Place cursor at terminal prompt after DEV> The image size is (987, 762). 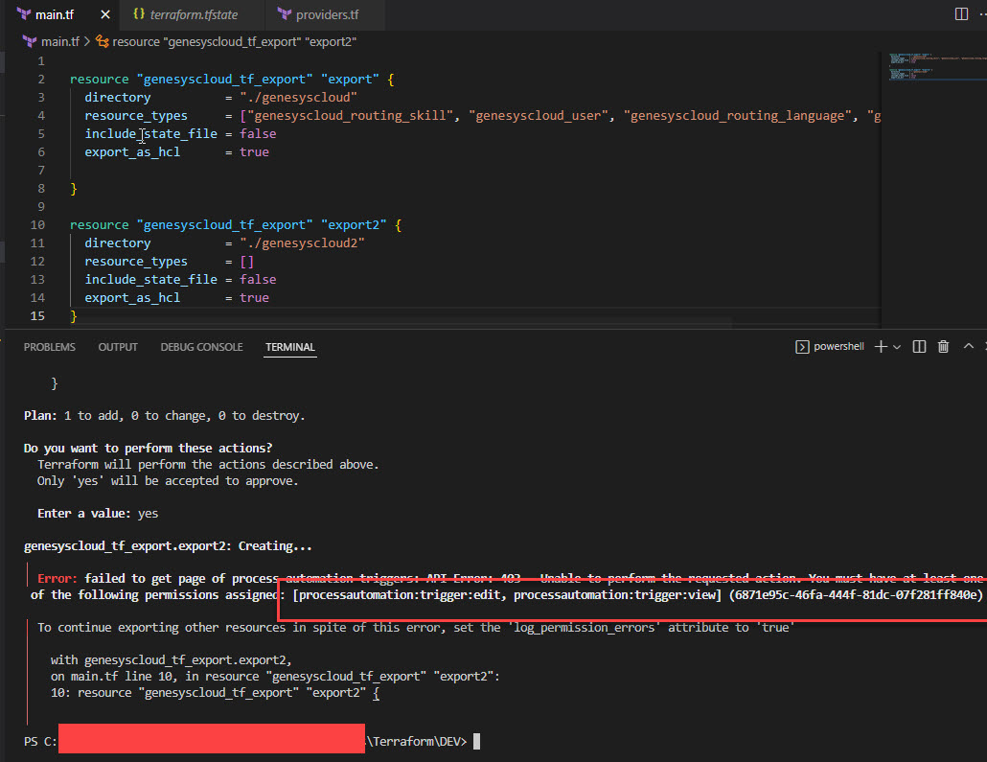[x=476, y=742]
